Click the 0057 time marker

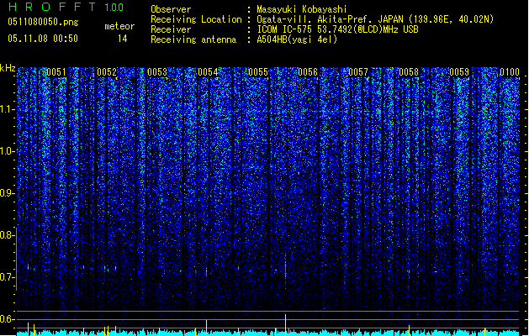pos(358,72)
